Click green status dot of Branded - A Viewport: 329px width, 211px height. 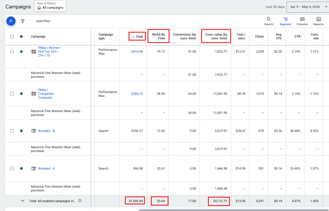click(21, 169)
